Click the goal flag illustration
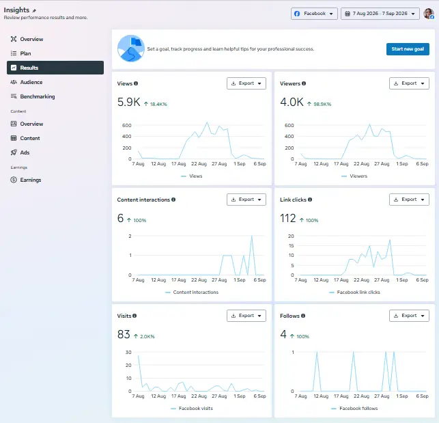 tap(131, 49)
